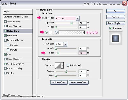128x100 pixels.
Task: Click the Make Default button
Action: click(59, 82)
